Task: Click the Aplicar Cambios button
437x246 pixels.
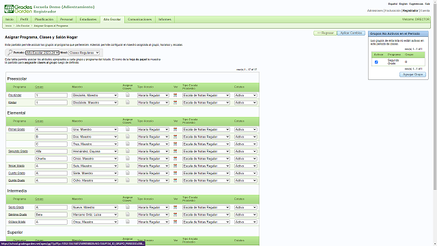Action: click(351, 33)
